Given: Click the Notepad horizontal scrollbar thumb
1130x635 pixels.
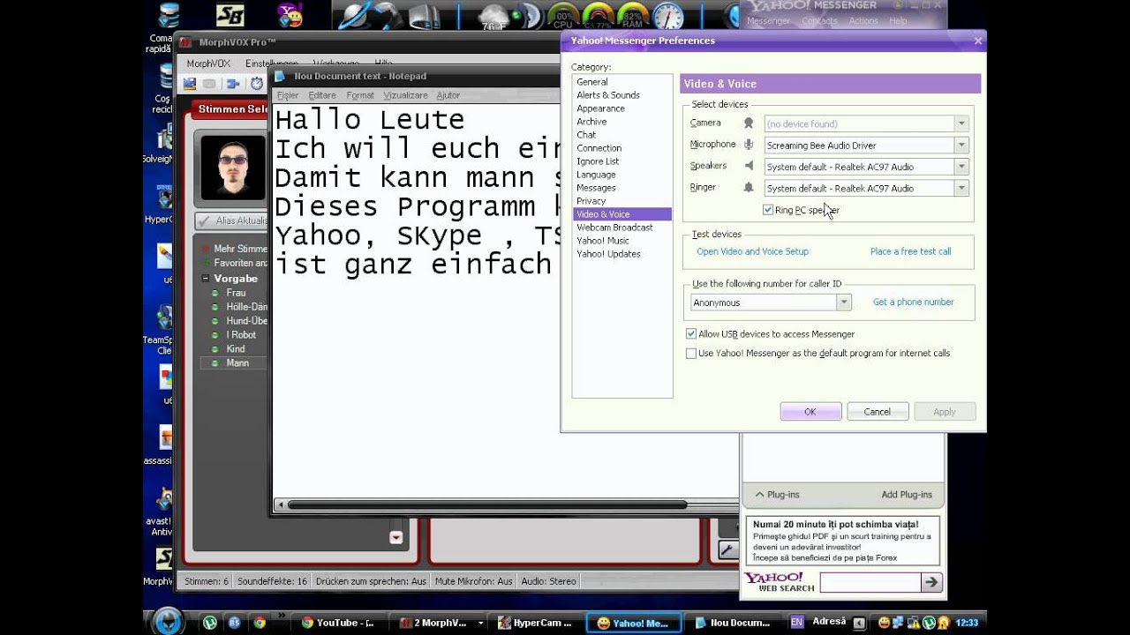Looking at the screenshot, I should [486, 505].
